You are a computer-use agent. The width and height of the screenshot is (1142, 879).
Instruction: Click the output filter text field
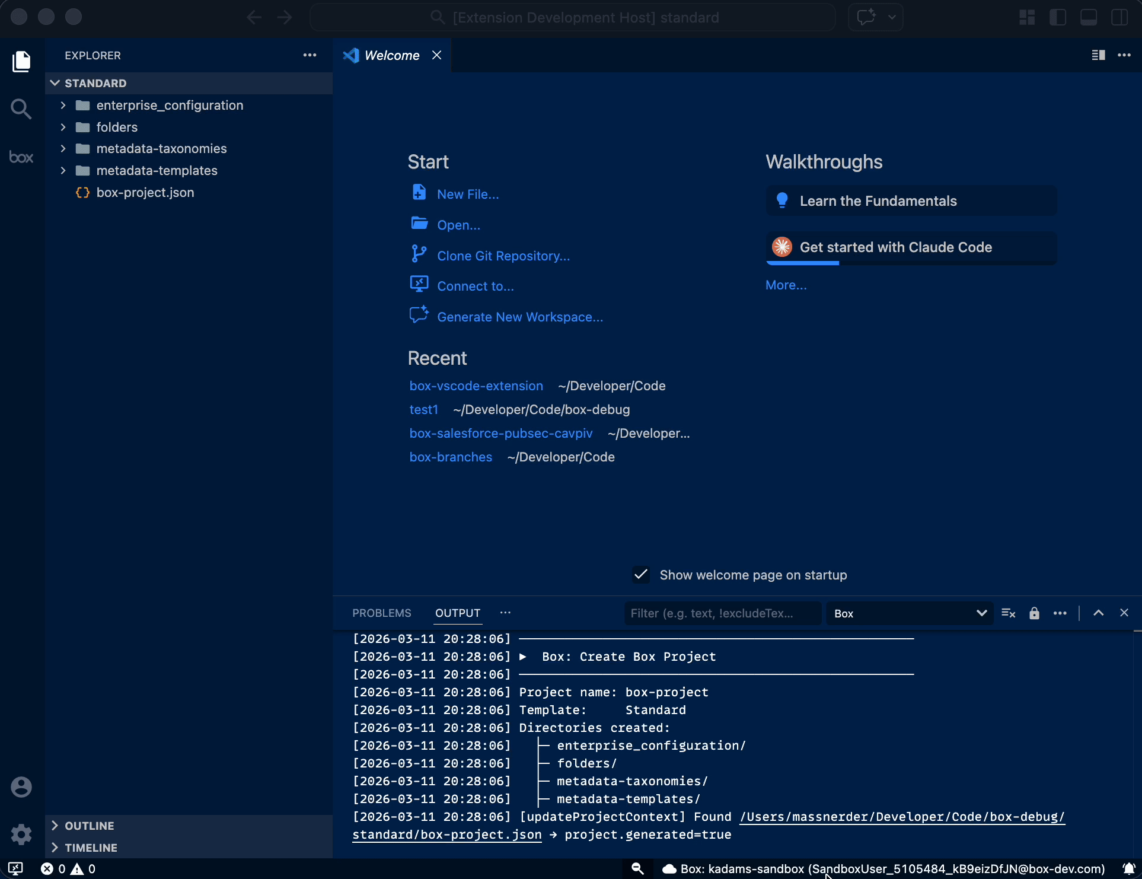(x=722, y=613)
